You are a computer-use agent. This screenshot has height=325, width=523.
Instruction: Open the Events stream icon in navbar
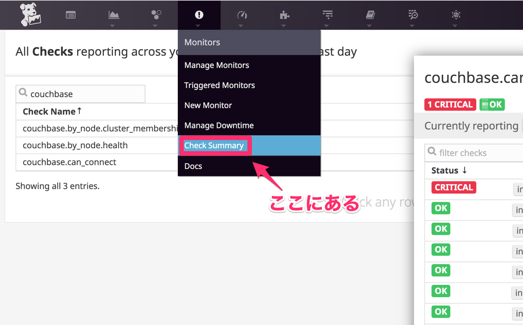coord(71,15)
